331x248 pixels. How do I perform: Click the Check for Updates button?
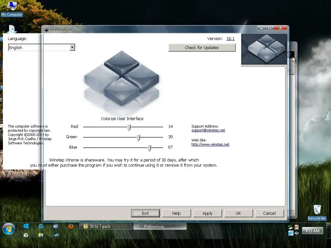coord(202,47)
